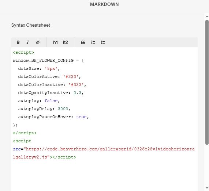The width and height of the screenshot is (209, 191).
Task: Click the vertical scrollbar thumb
Action: (x=207, y=82)
